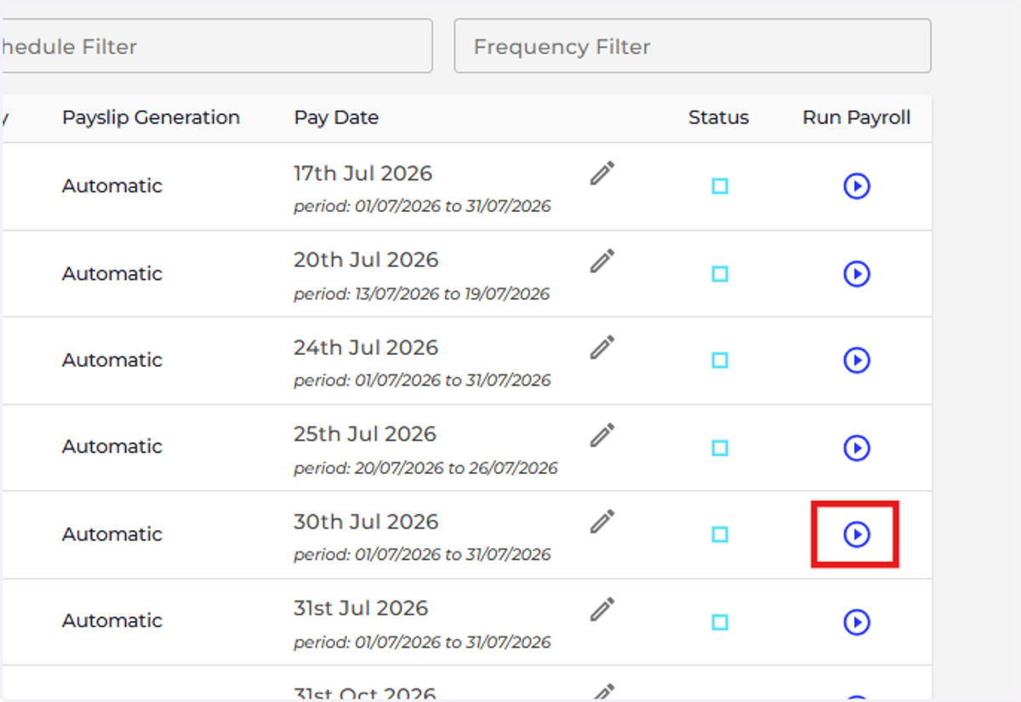Screen dimensions: 1021x702
Task: Select the 30th Jul 2026 pay date text
Action: coord(366,522)
